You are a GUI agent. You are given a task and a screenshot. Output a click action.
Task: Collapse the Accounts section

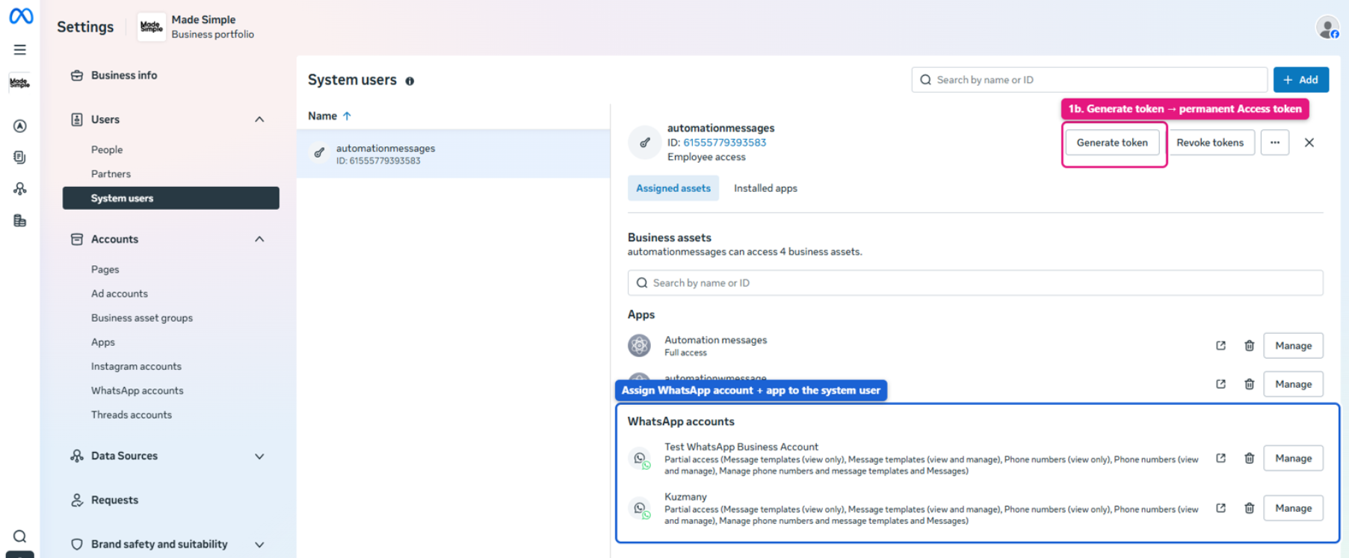259,239
